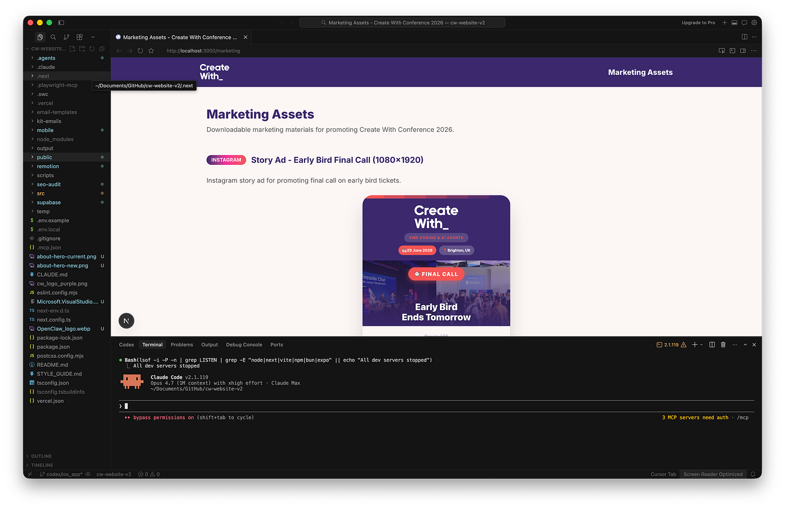This screenshot has height=509, width=785.
Task: Split the editor right
Action: point(744,37)
